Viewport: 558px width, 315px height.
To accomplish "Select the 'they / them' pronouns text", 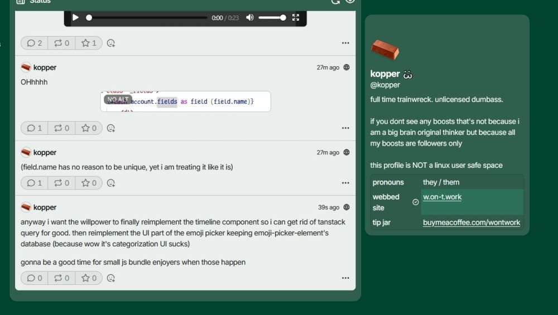I will point(441,182).
